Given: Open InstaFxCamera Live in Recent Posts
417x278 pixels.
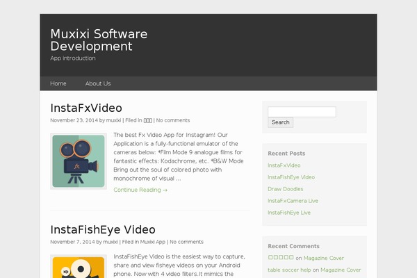Looking at the screenshot, I should point(293,201).
